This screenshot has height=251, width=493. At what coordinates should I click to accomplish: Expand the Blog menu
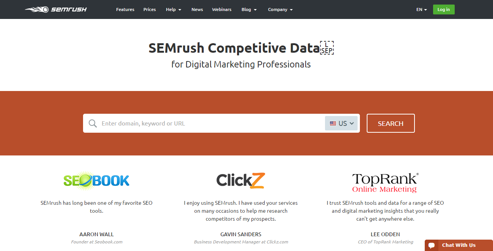point(249,9)
